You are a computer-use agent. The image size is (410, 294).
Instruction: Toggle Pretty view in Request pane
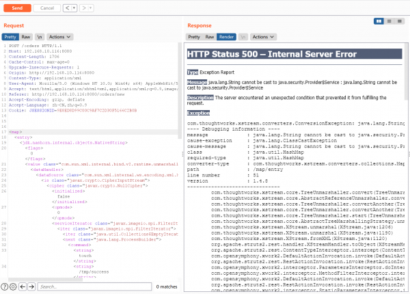10,36
